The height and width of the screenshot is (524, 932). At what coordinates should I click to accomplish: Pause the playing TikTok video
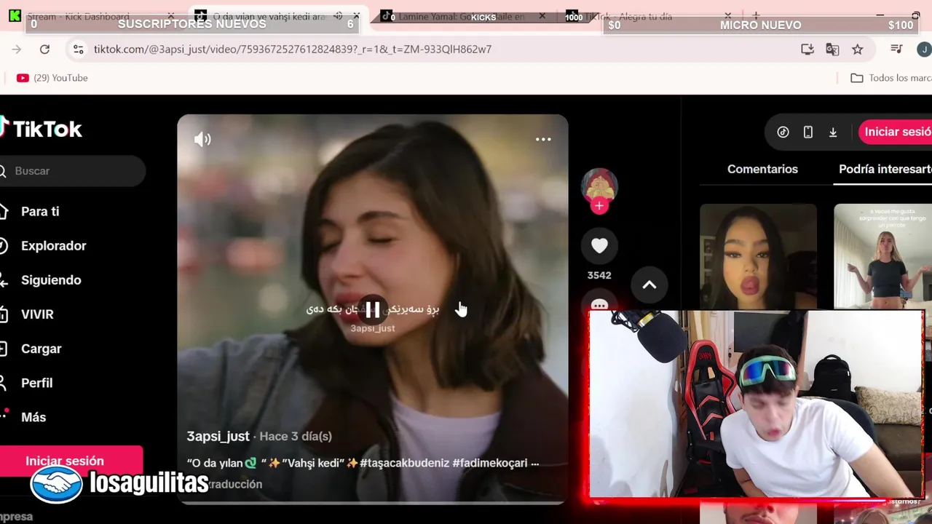tap(372, 310)
